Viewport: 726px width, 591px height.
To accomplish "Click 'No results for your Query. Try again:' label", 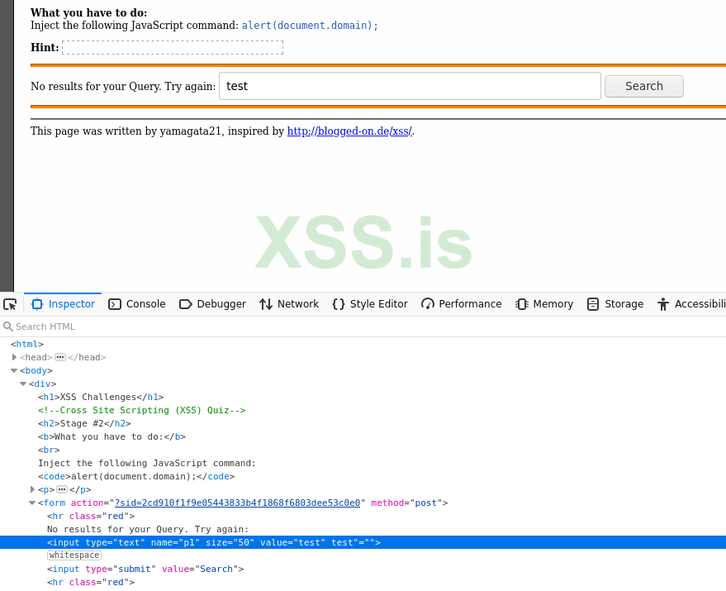I will click(x=123, y=86).
